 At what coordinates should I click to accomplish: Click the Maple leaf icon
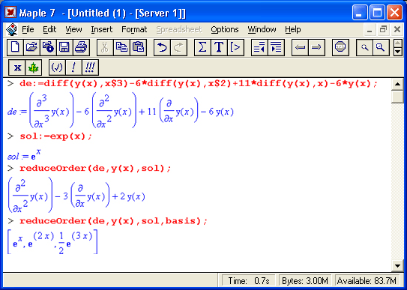[x=34, y=67]
